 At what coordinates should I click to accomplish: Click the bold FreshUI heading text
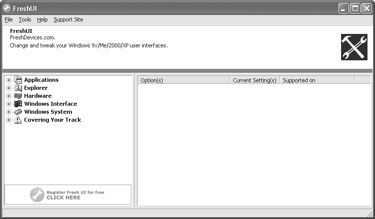pyautogui.click(x=21, y=31)
